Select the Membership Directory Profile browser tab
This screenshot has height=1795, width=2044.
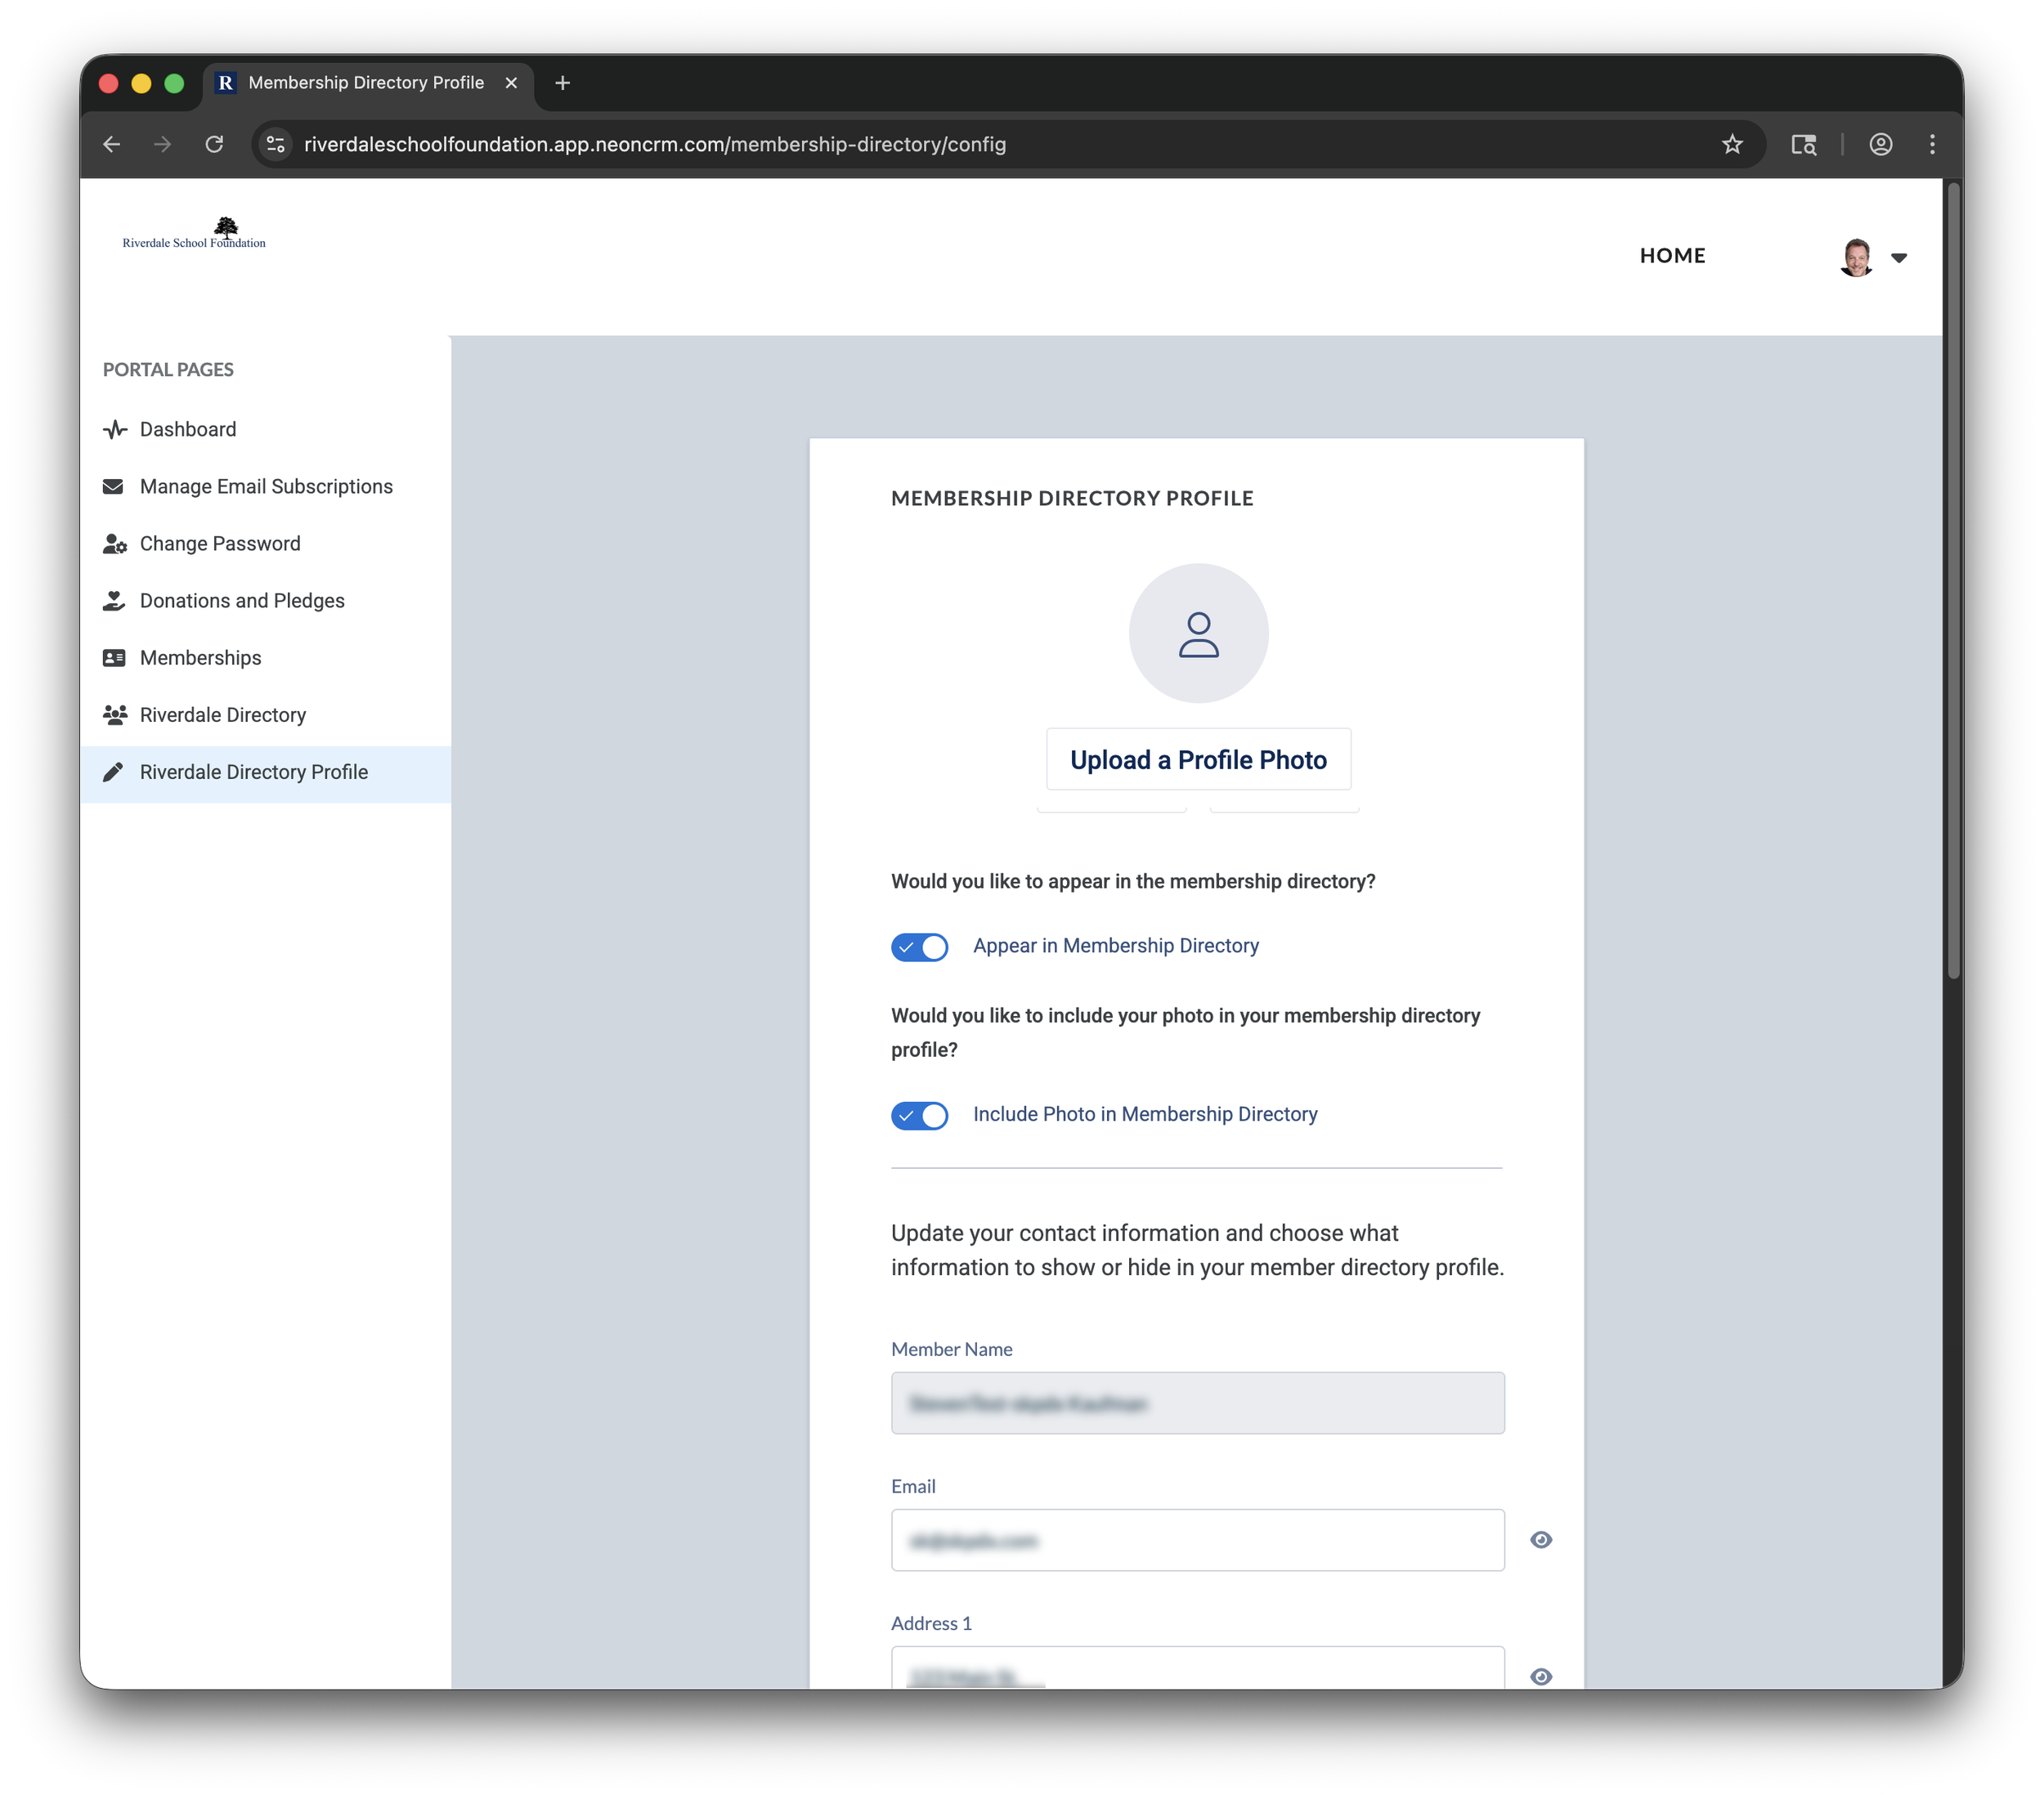pyautogui.click(x=366, y=83)
